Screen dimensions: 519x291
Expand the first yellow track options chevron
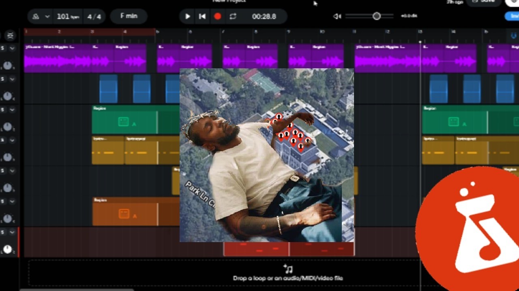coord(12,140)
